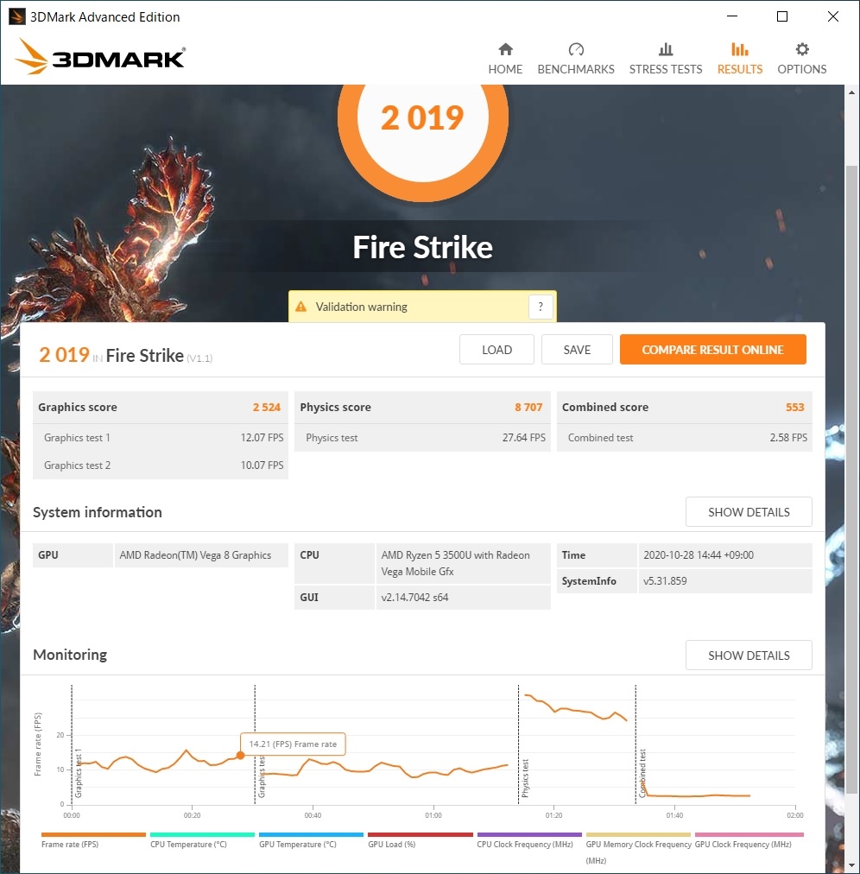The height and width of the screenshot is (874, 860).
Task: Click Graphics test 1 row
Action: click(161, 438)
